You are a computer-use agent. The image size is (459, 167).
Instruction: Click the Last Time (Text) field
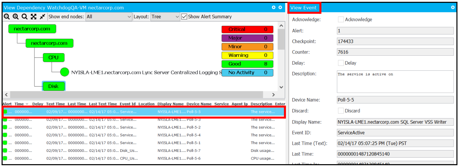tap(395, 143)
